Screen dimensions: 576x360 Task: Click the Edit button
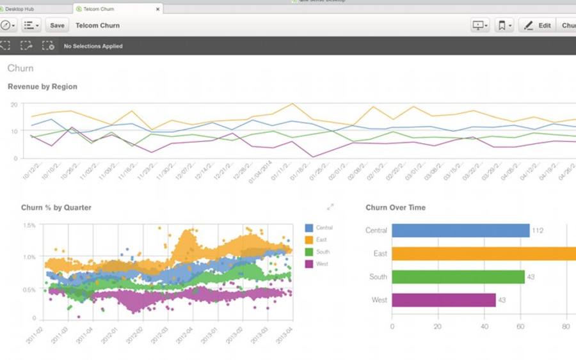(537, 26)
